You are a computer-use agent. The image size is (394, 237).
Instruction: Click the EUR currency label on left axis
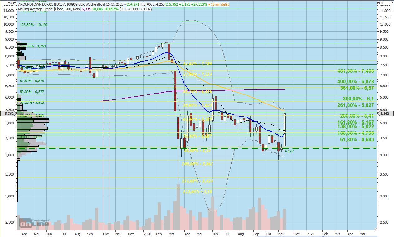click(11, 3)
